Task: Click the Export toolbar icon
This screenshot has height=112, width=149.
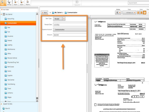Action: [22, 3]
